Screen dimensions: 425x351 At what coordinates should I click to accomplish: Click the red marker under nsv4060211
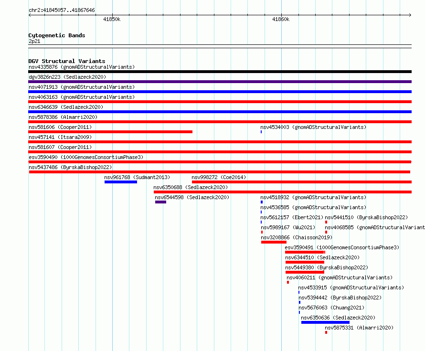tap(288, 282)
